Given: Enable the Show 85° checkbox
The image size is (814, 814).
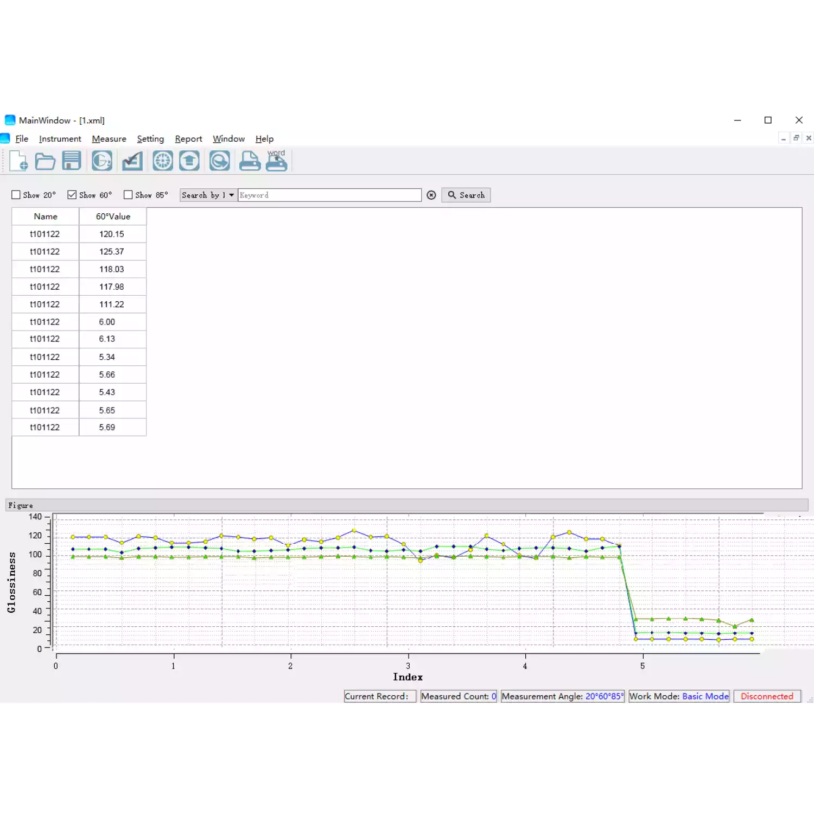Looking at the screenshot, I should pos(129,195).
